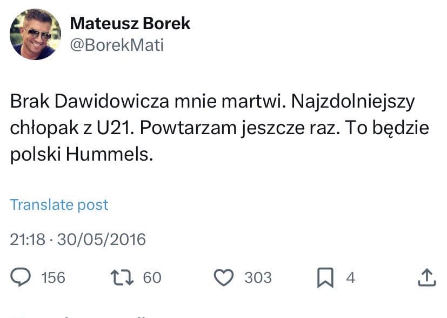Click the bookmark count showing 4
447x318 pixels.
pyautogui.click(x=350, y=277)
